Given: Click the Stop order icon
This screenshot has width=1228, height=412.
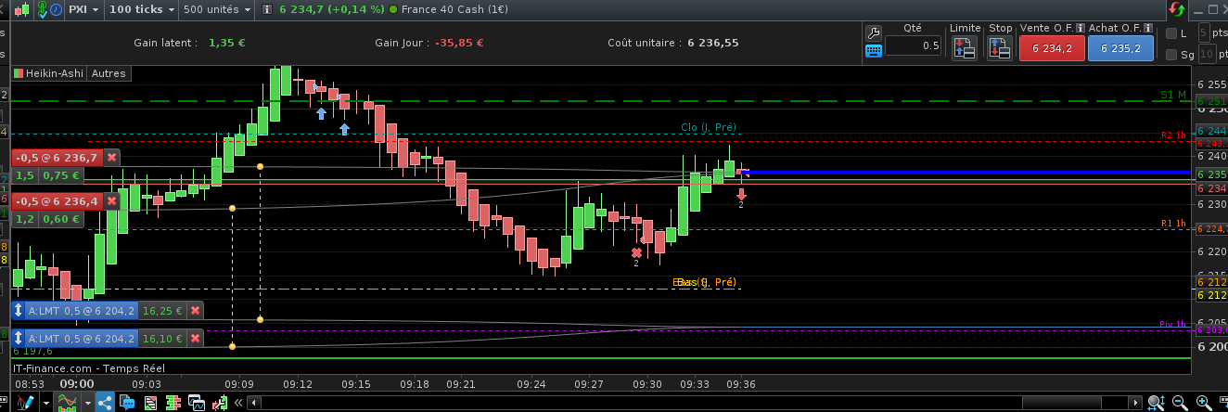Looking at the screenshot, I should pos(1000,50).
